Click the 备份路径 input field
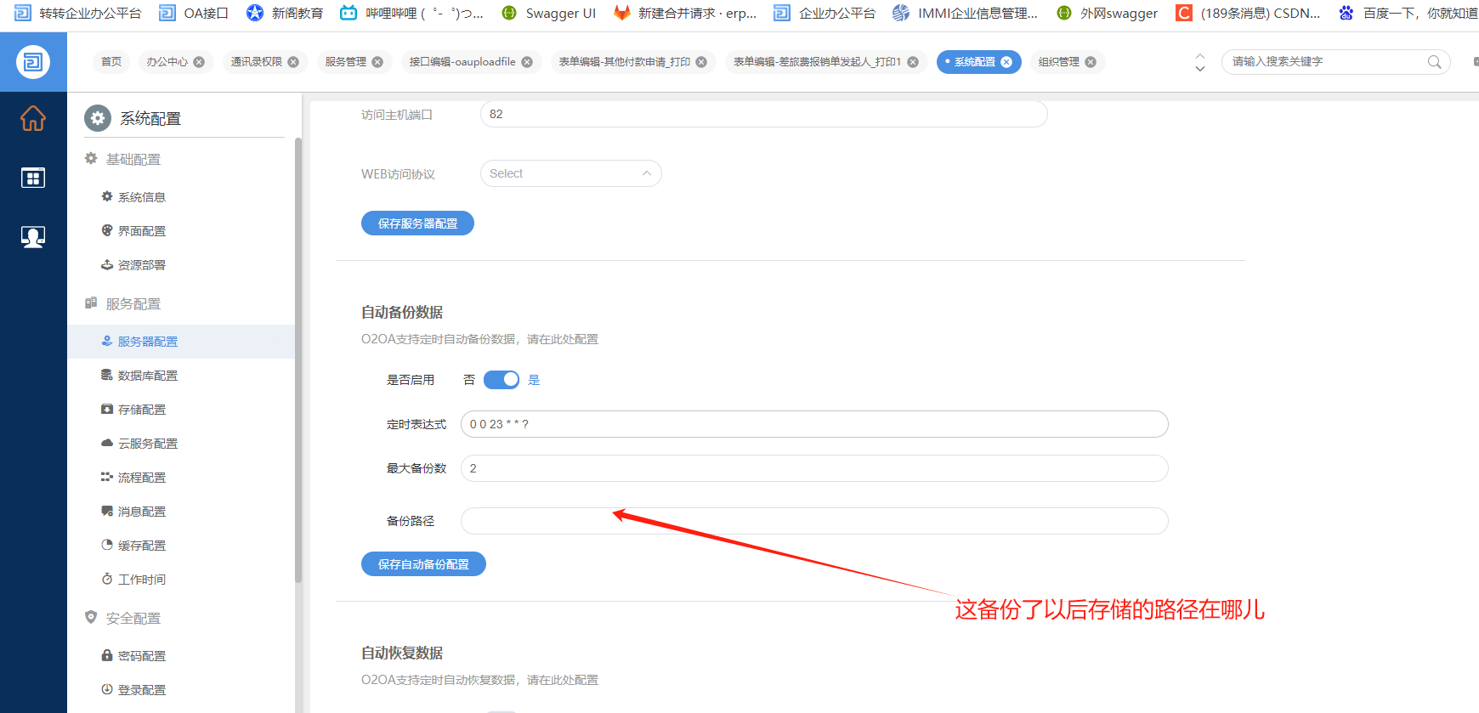 coord(814,521)
